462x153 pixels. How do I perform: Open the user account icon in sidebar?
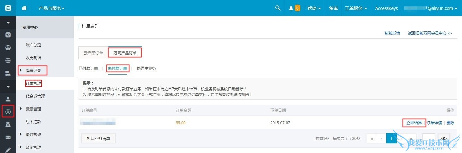point(8,99)
